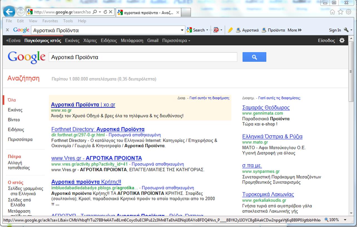Click the blue magnifier search button
Image resolution: width=357 pixels, height=227 pixels.
pyautogui.click(x=254, y=57)
